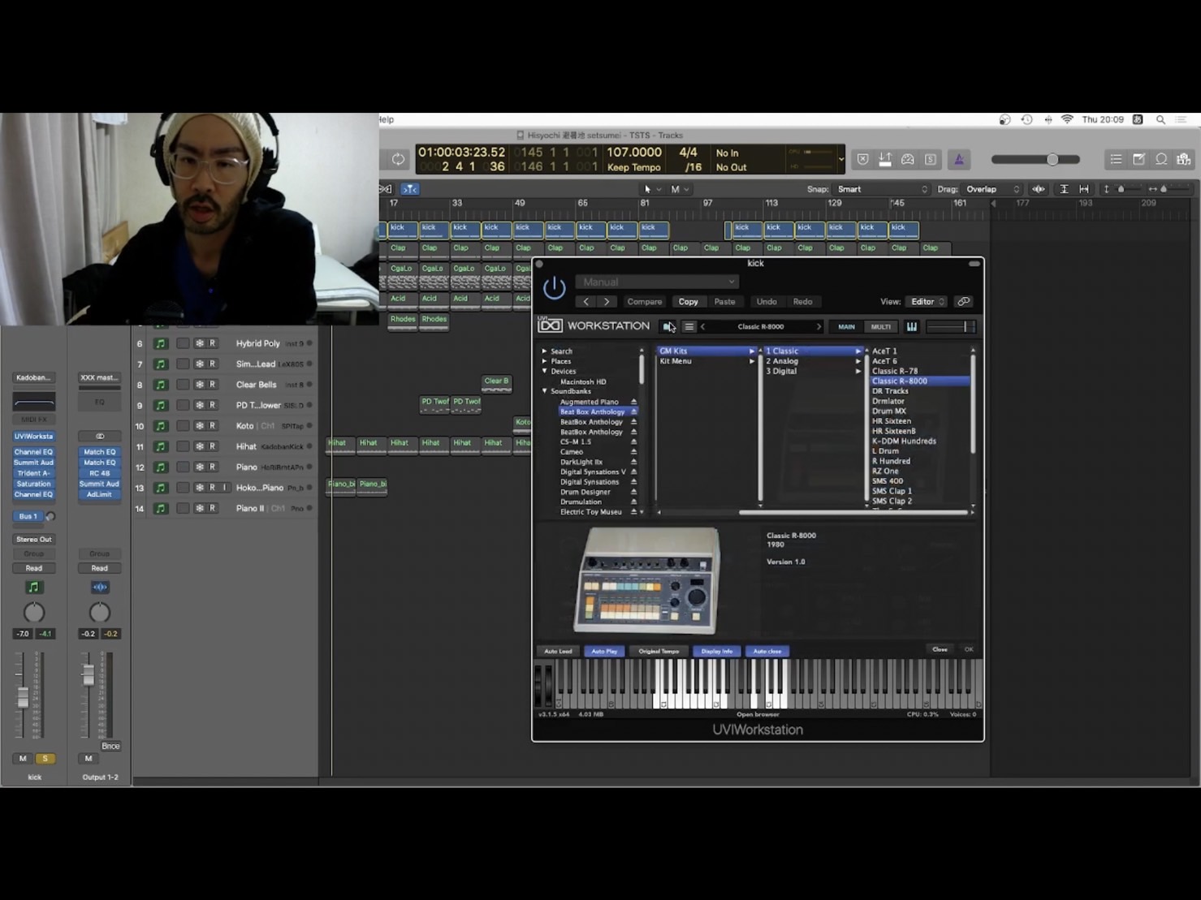This screenshot has height=900, width=1201.
Task: Click the kick channel volume fader
Action: click(23, 696)
